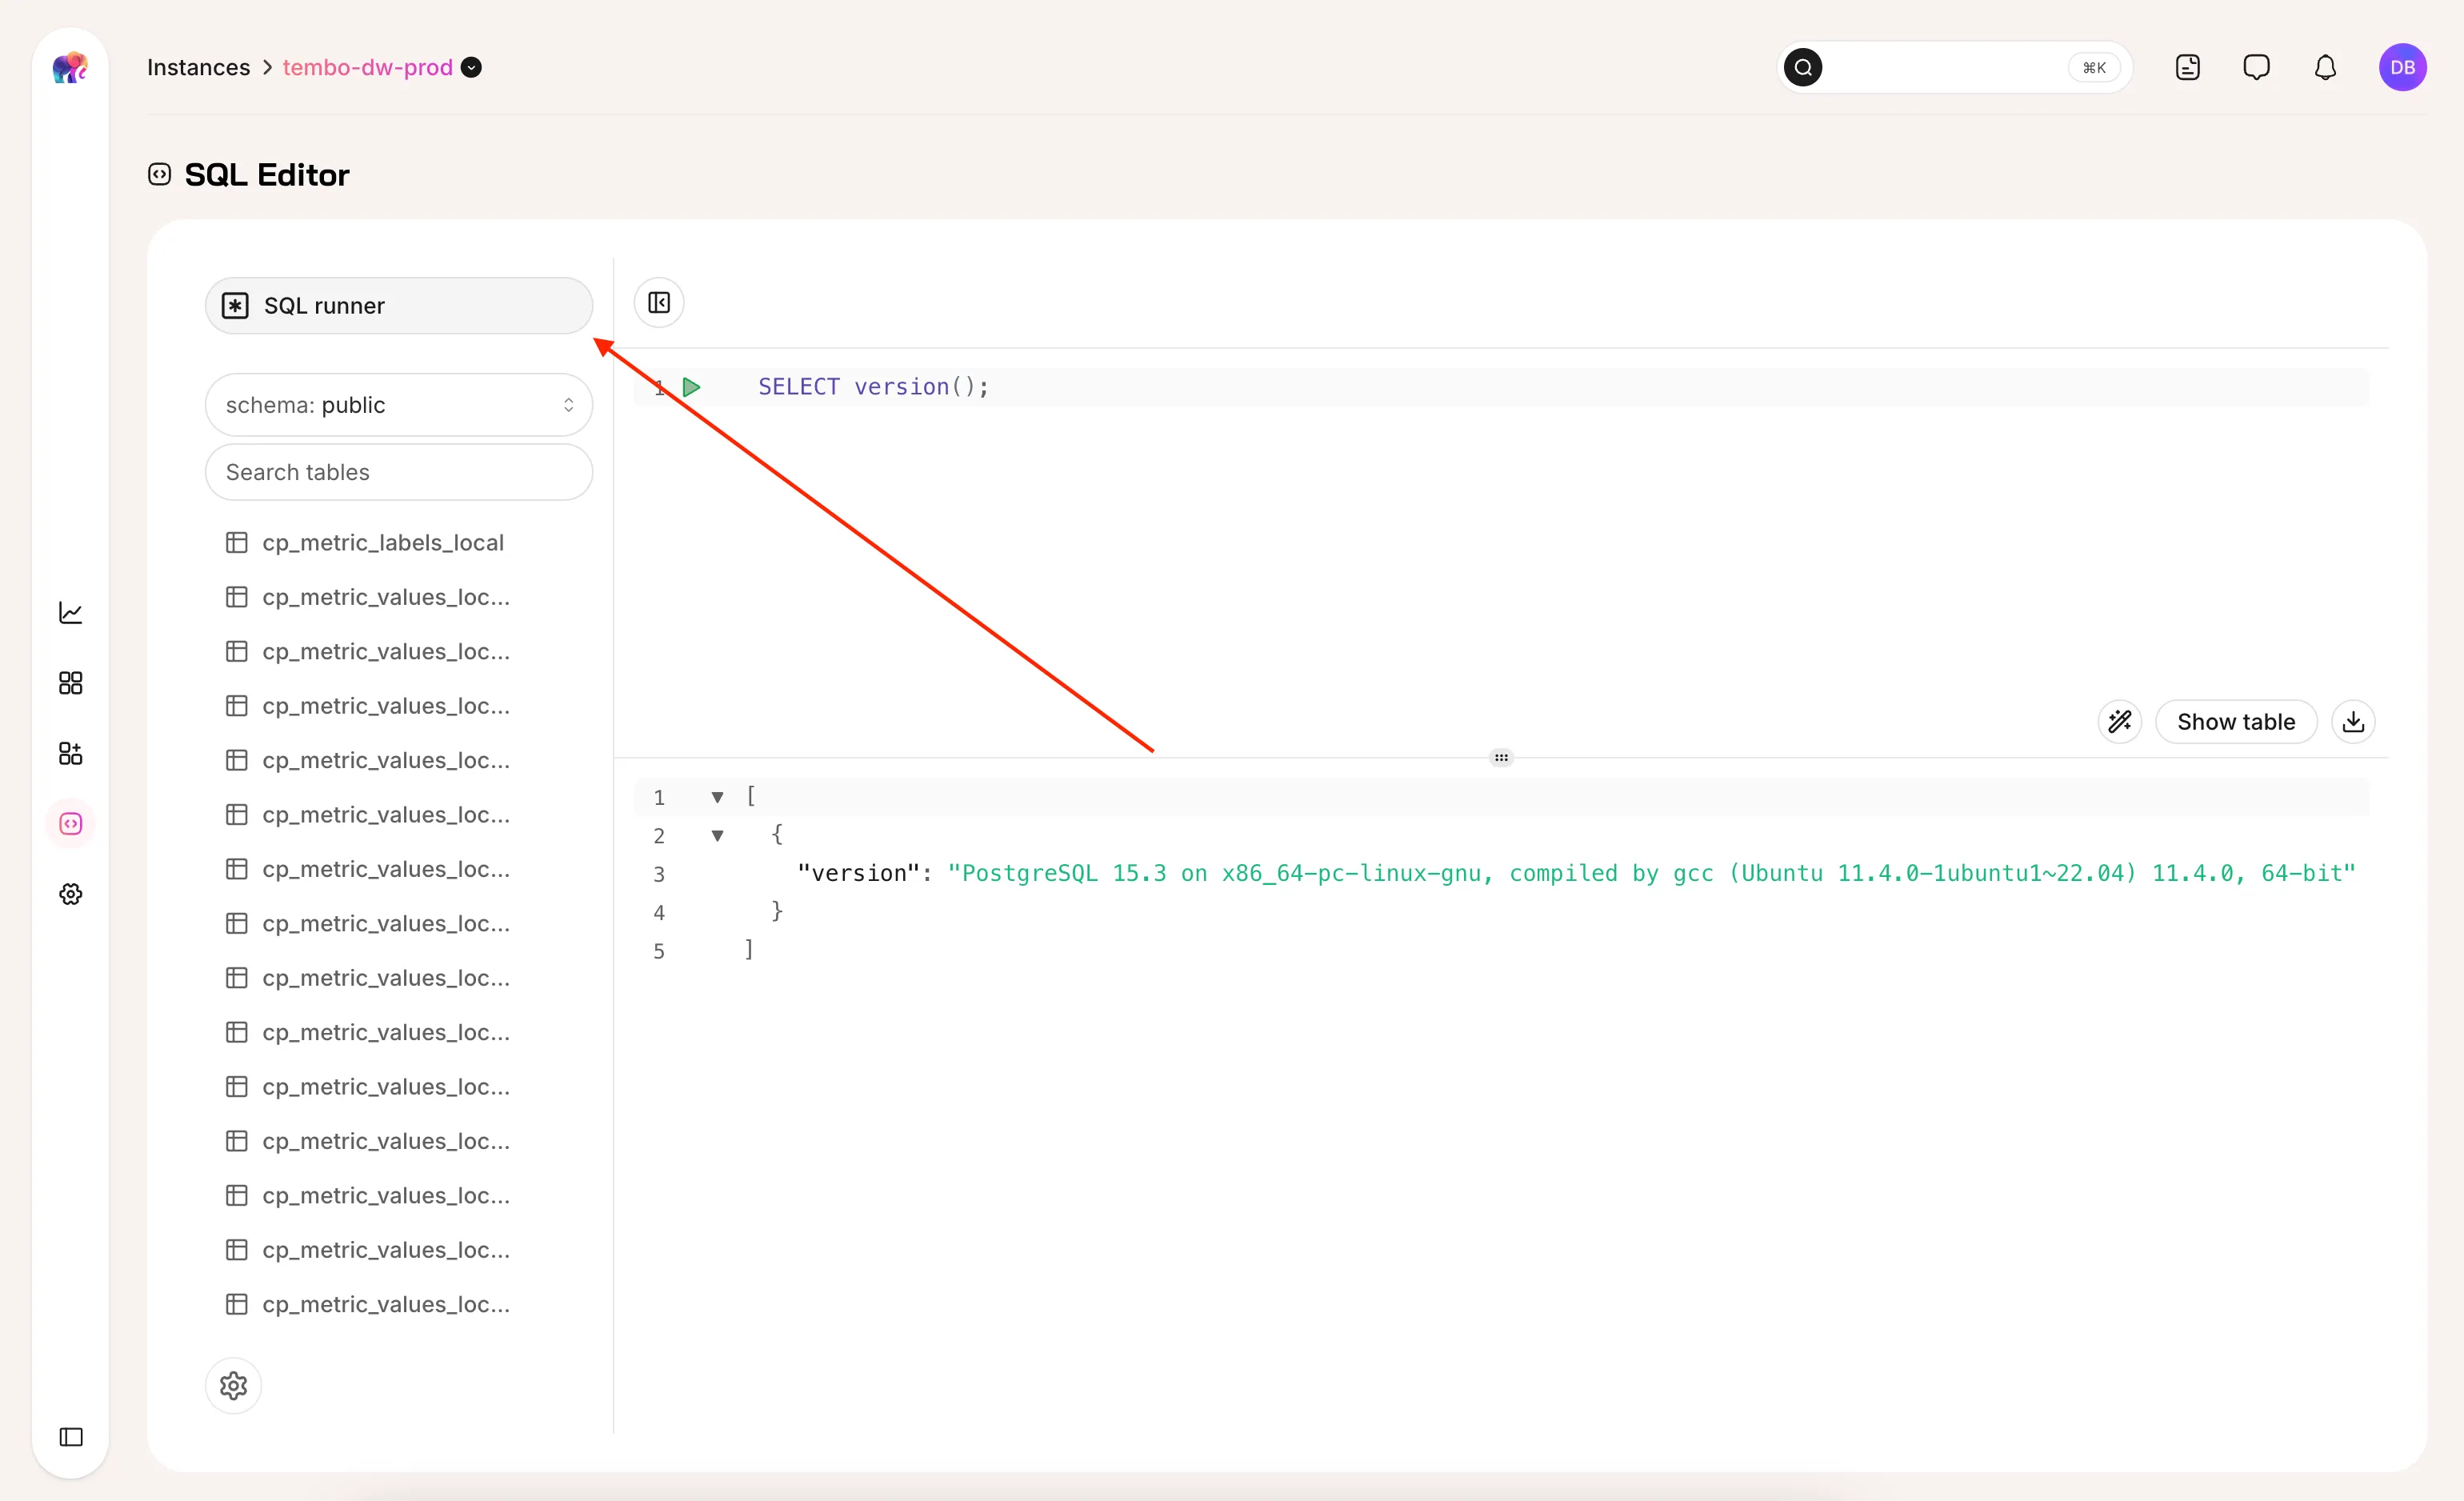Expand the instance switcher dropdown arrow
The height and width of the screenshot is (1501, 2464).
pos(471,67)
